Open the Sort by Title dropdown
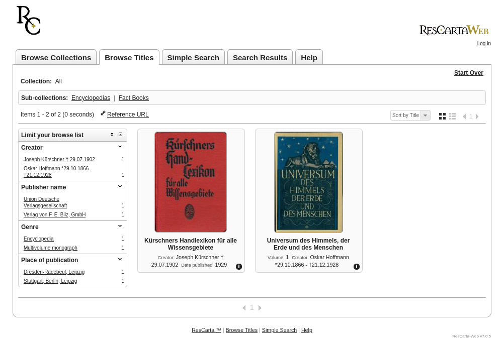This screenshot has height=341, width=504. pyautogui.click(x=410, y=115)
